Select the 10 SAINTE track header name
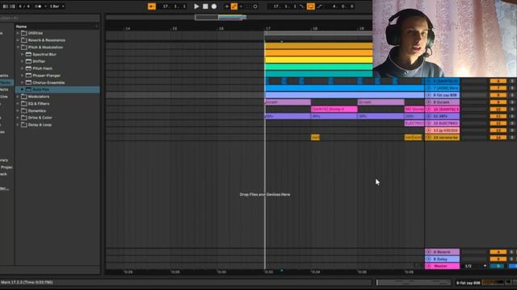The height and width of the screenshot is (290, 517). tap(446, 110)
